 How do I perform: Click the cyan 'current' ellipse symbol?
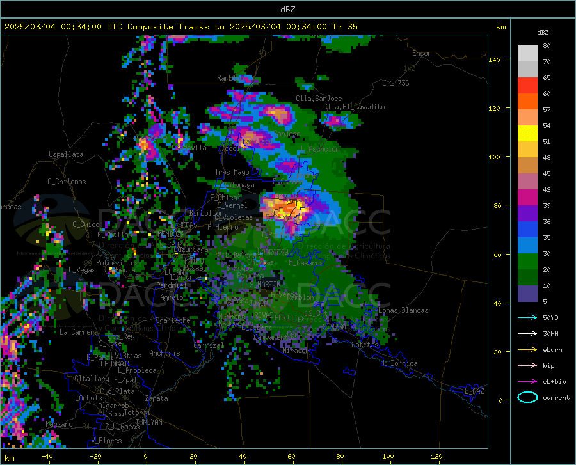[x=527, y=397]
